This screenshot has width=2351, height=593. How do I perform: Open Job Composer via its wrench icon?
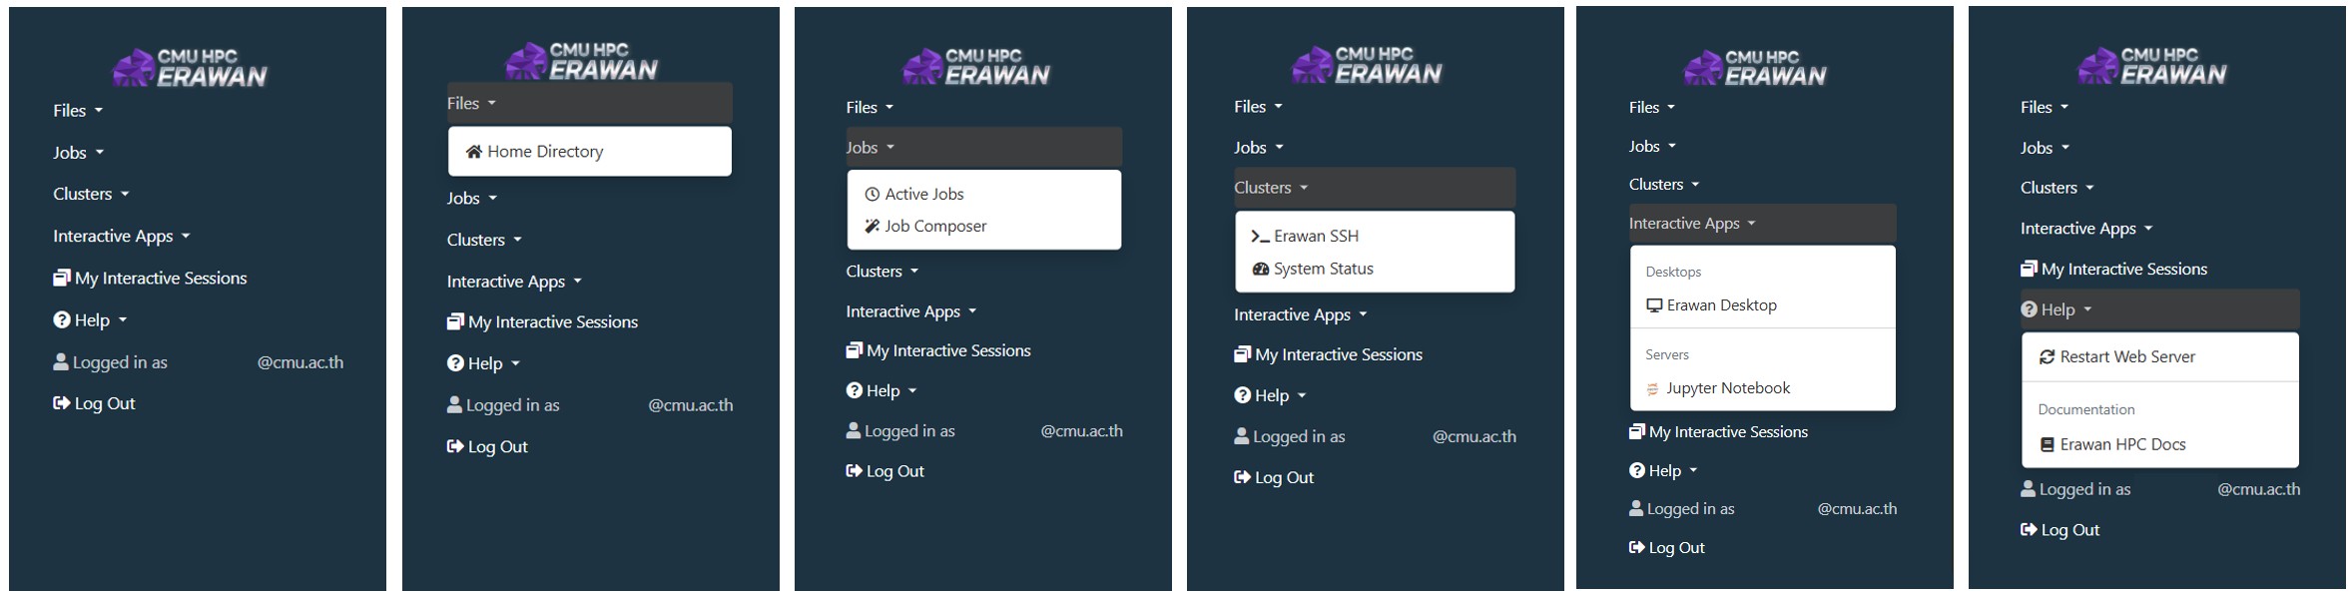[x=871, y=225]
